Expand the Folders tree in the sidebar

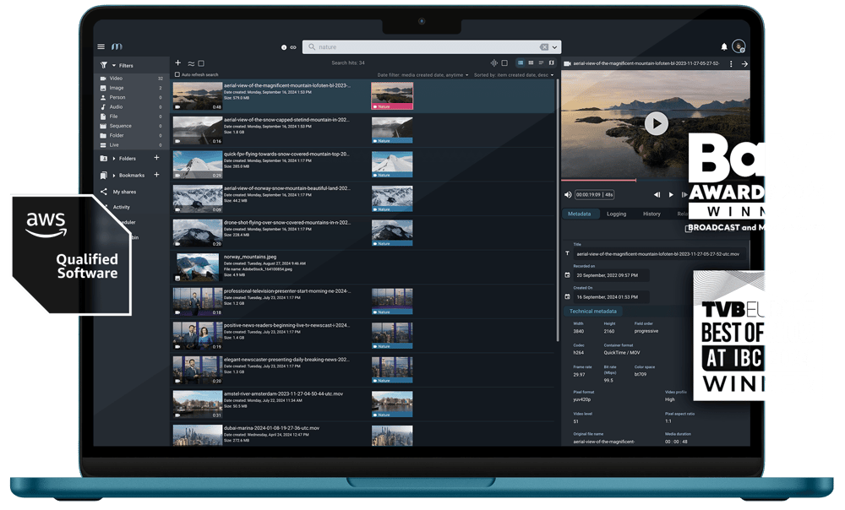tap(114, 158)
